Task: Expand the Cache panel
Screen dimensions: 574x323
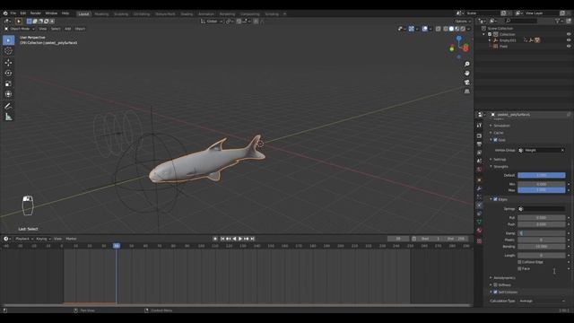Action: click(x=498, y=133)
